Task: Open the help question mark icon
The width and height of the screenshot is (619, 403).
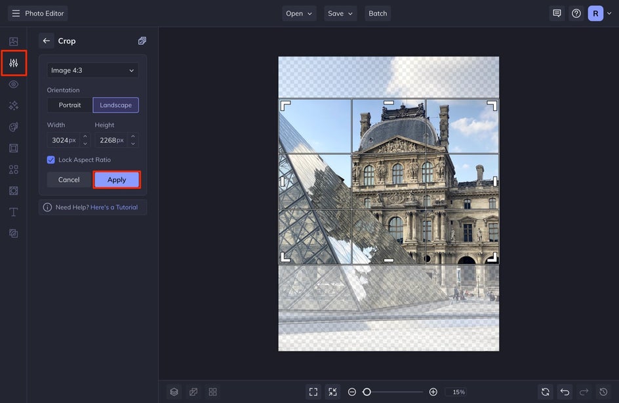Action: pos(576,13)
